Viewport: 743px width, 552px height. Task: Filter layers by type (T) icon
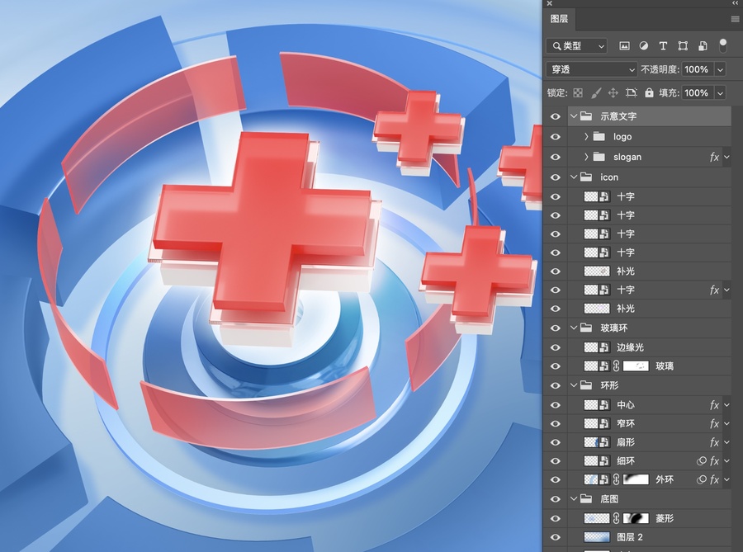pos(663,46)
